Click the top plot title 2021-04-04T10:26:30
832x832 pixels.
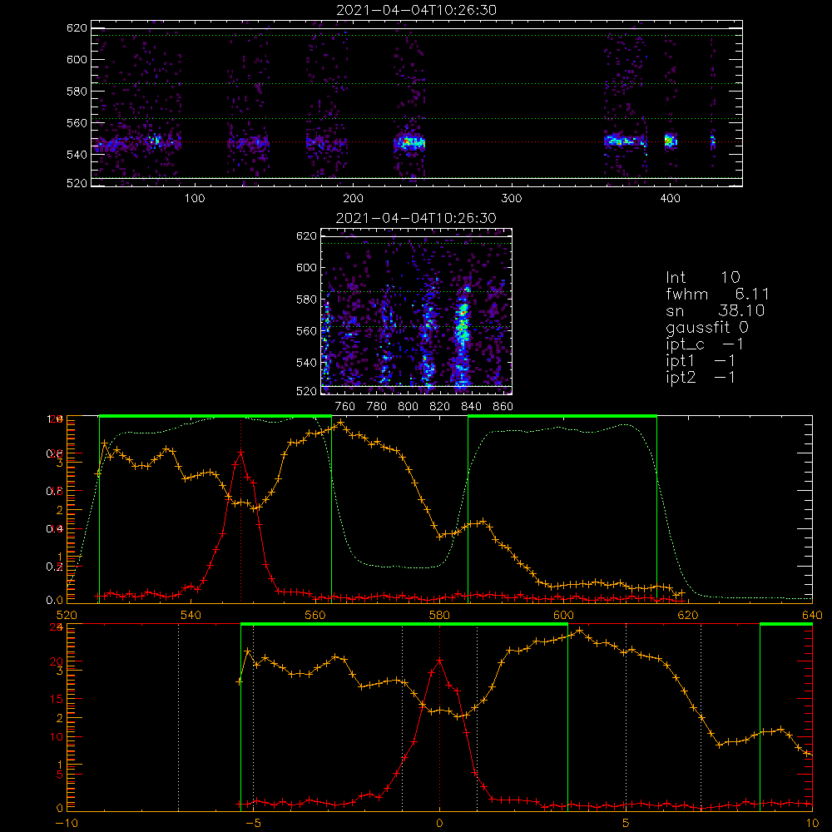[417, 10]
